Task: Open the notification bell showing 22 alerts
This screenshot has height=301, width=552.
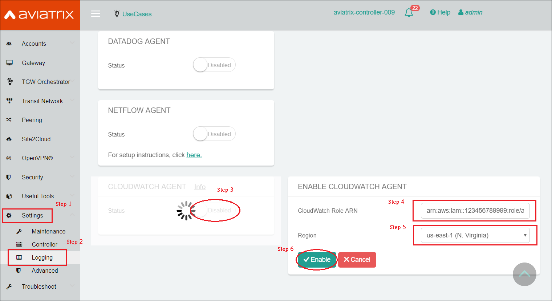Action: pyautogui.click(x=408, y=12)
